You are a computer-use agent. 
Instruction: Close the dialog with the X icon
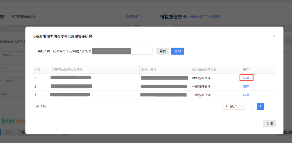pos(274,37)
